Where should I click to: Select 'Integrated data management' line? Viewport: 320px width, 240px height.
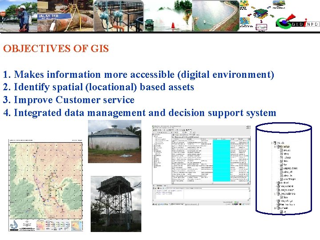[x=140, y=112]
